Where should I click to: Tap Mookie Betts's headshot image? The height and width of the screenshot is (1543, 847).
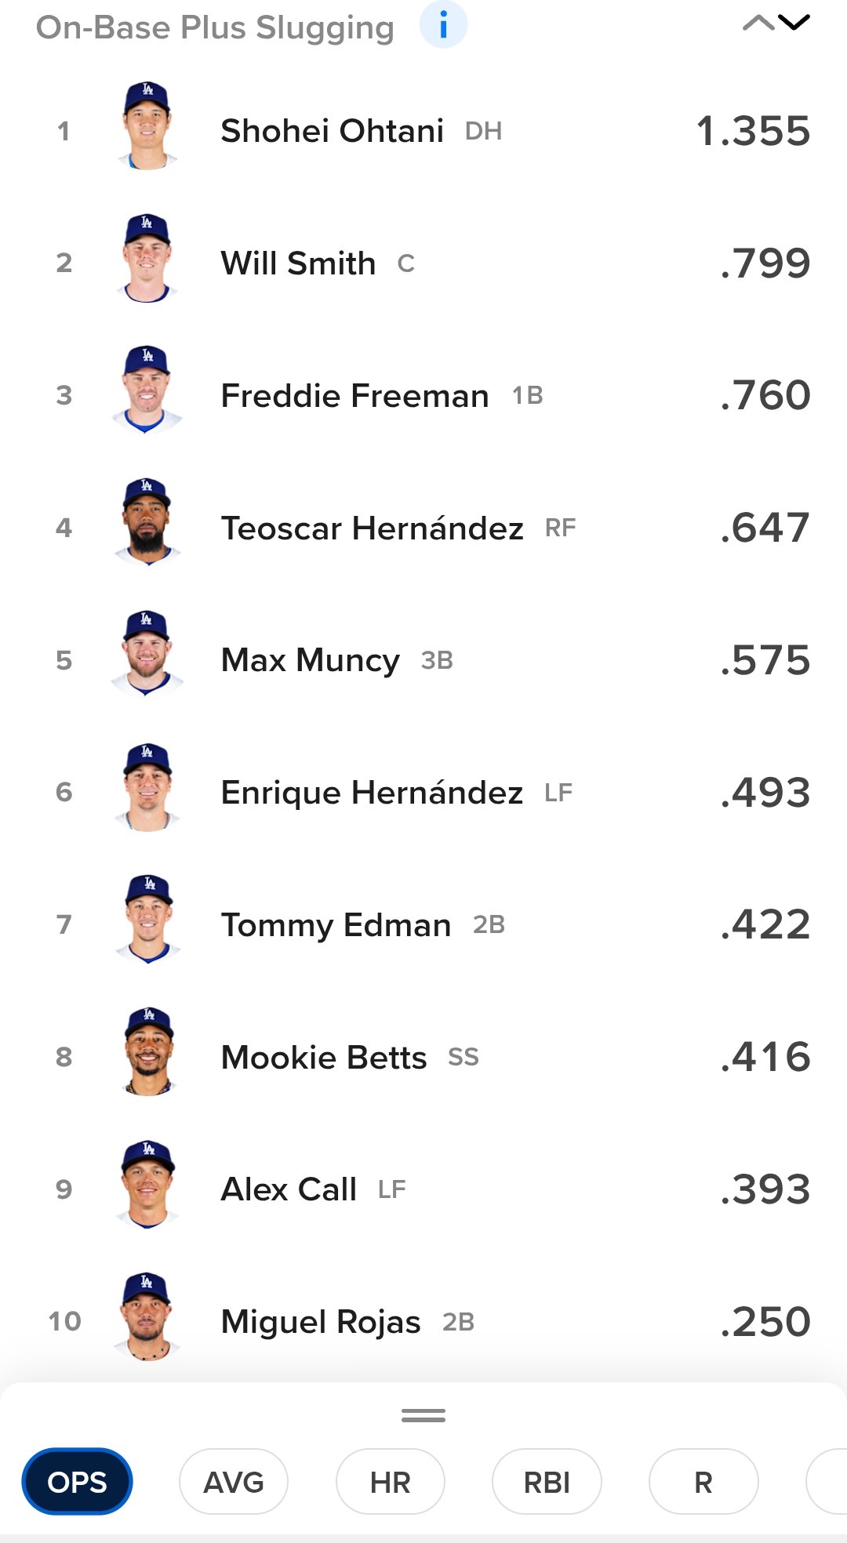pyautogui.click(x=147, y=1052)
